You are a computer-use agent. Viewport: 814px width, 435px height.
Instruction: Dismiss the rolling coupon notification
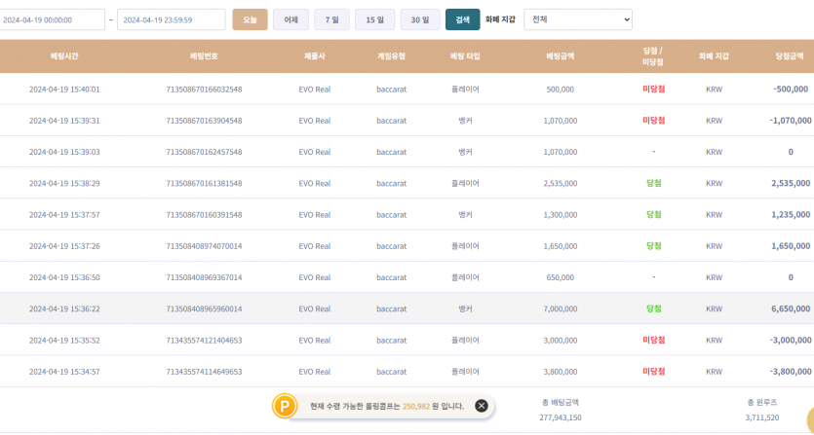click(482, 406)
